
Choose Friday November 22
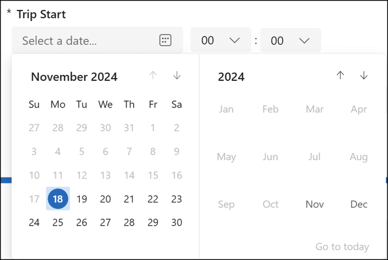tap(153, 199)
